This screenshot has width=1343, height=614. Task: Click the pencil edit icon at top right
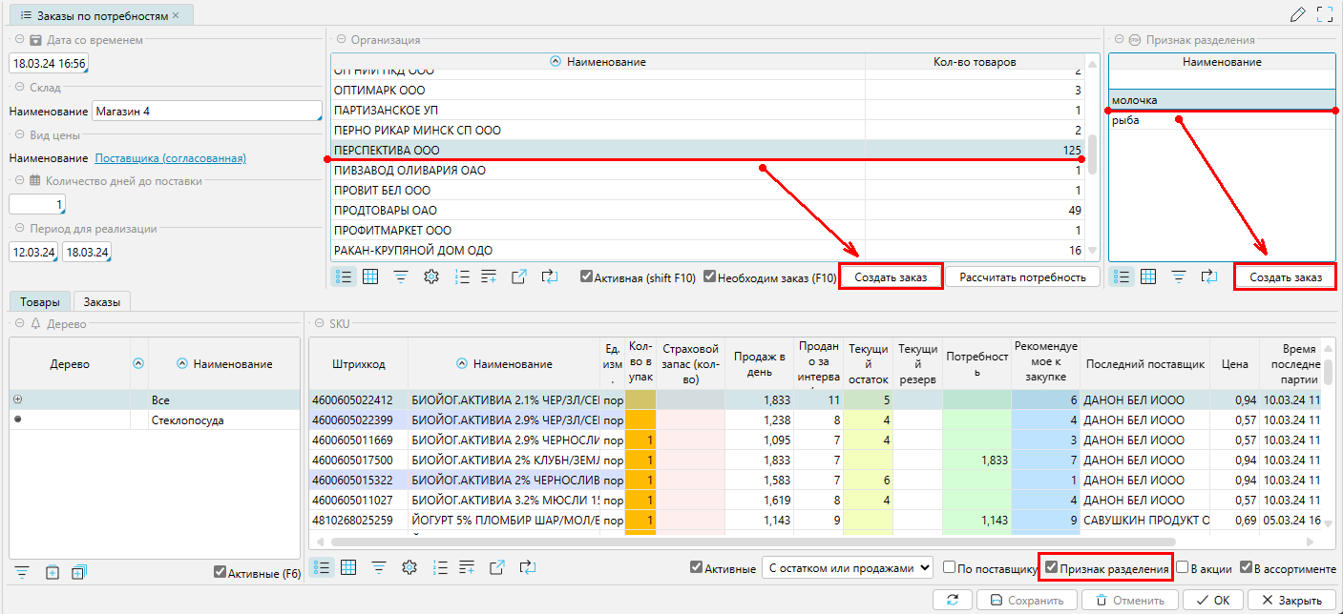[1296, 14]
